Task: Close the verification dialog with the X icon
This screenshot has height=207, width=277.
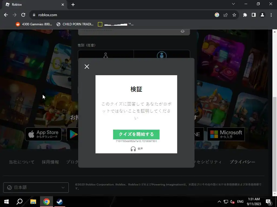Action: coord(87,67)
